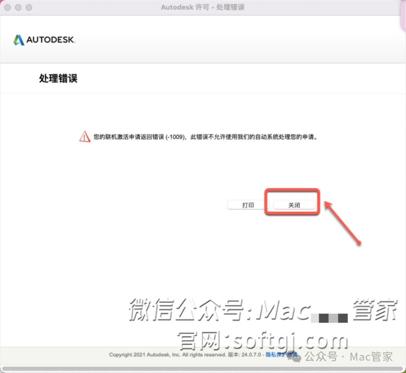Screen dimensions: 406x373
Task: Click the red warning triangle icon
Action: click(x=85, y=137)
